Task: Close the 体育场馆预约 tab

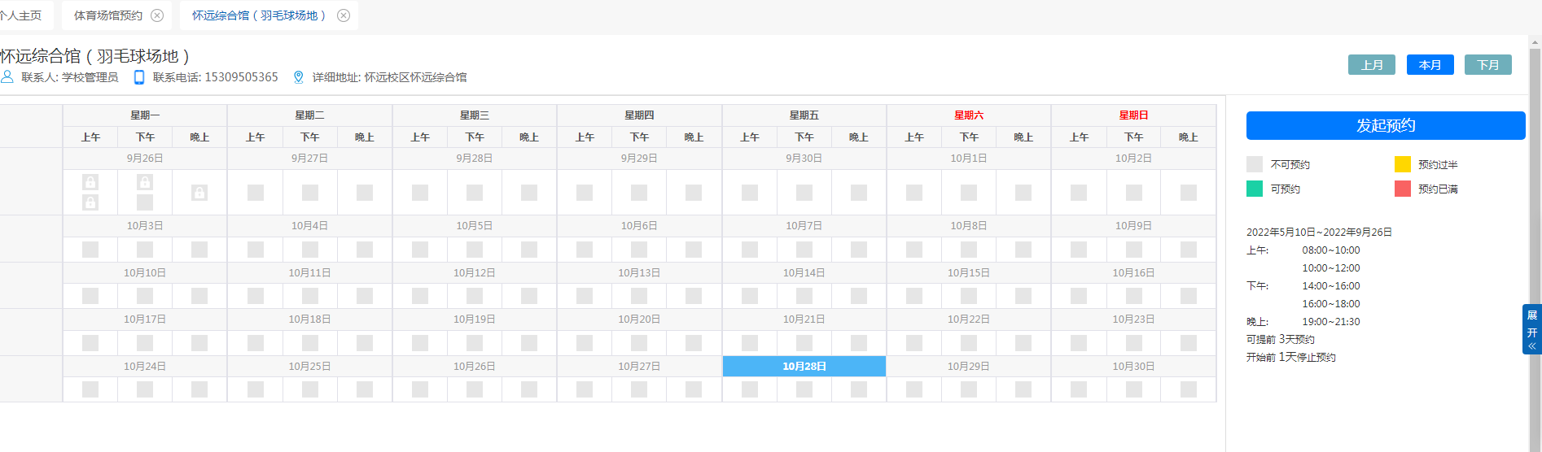Action: click(x=157, y=15)
